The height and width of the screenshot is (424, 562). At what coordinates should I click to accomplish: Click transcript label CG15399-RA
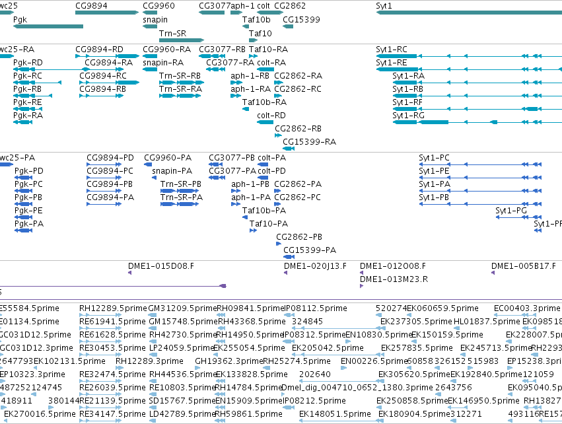[309, 142]
